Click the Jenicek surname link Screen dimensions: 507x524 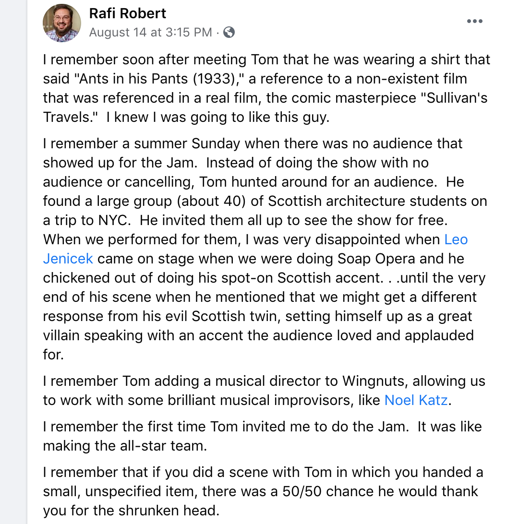[x=68, y=259]
